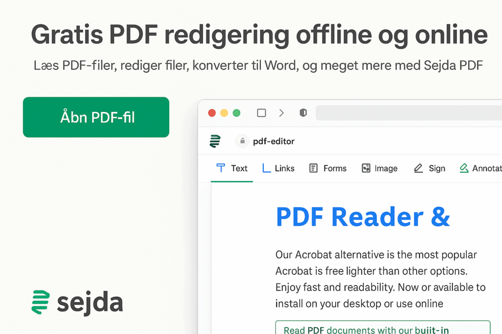Click the lock icon beside pdf-editor

coord(243,141)
